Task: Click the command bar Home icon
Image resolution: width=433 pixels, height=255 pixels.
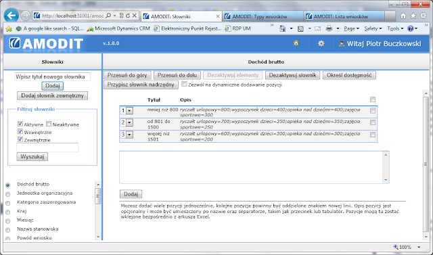Action: (282, 28)
